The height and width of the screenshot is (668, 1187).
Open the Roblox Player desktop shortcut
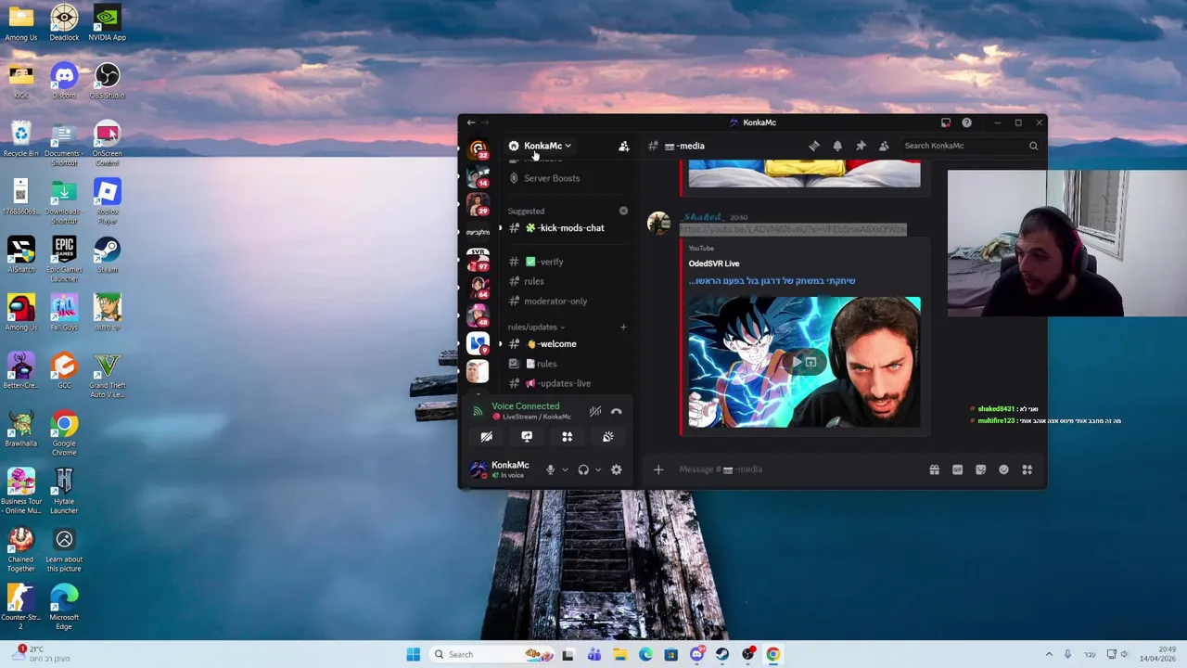107,201
